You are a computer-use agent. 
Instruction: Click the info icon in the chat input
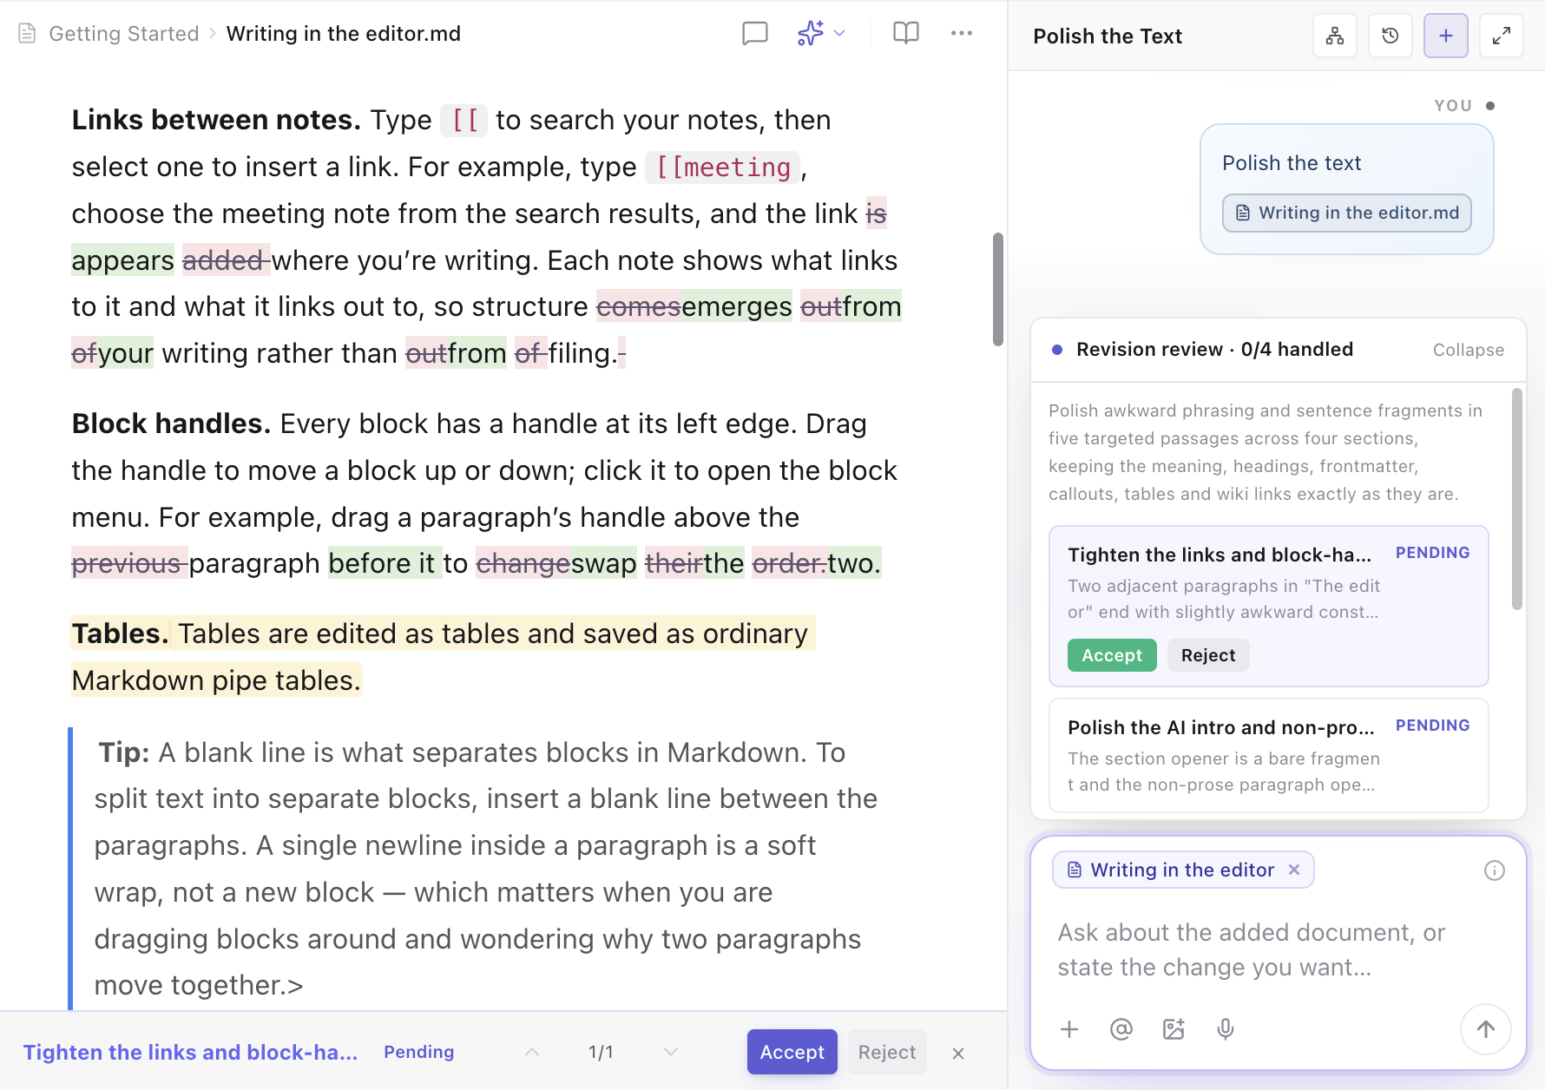point(1495,870)
